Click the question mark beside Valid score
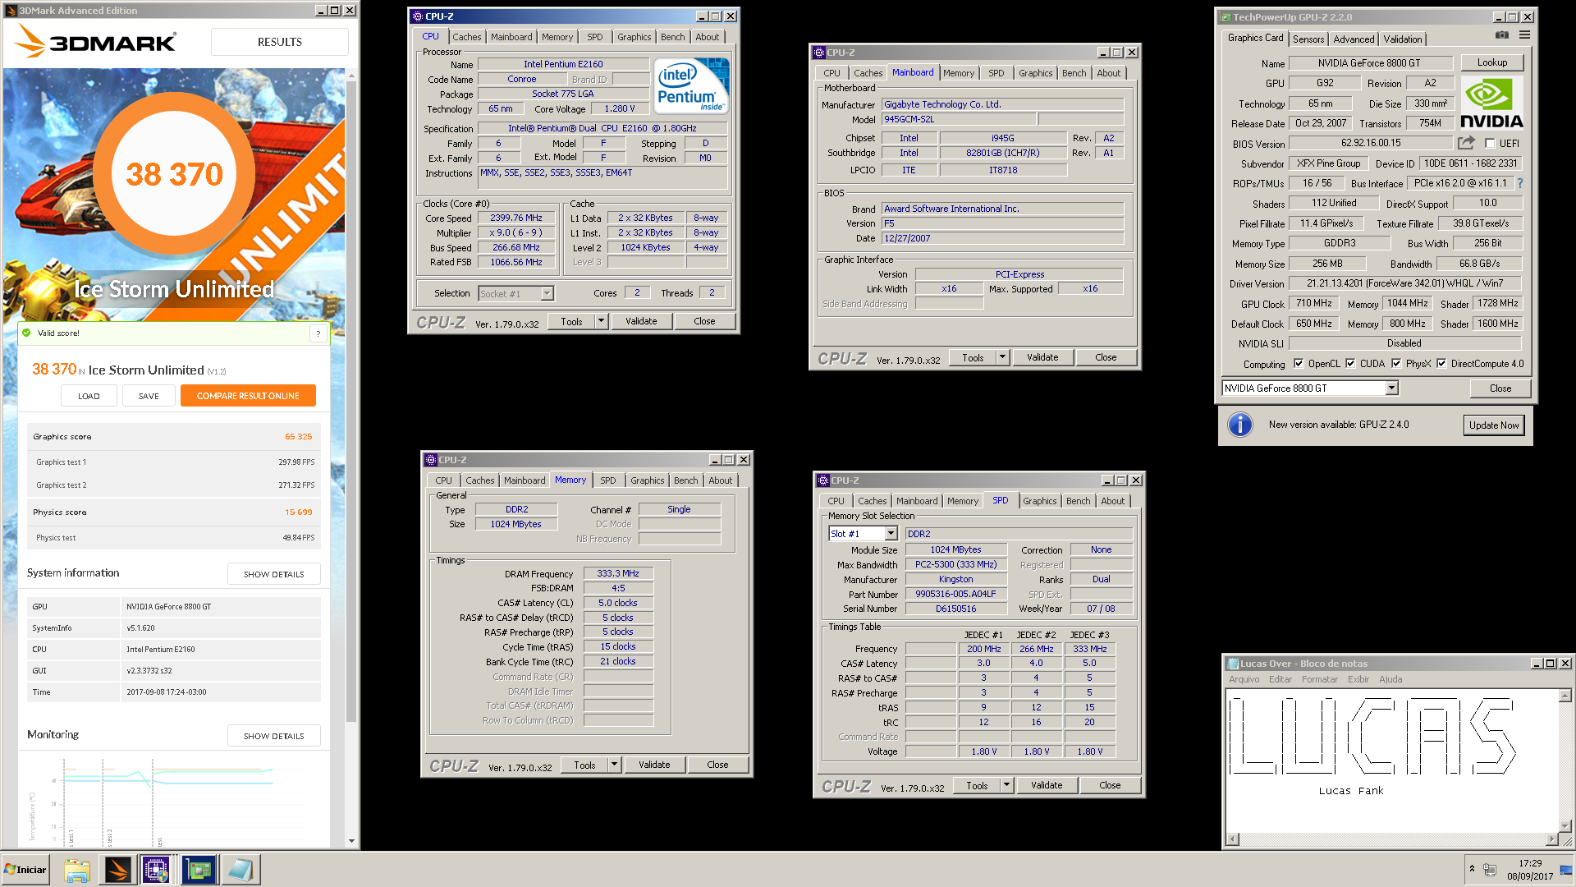The height and width of the screenshot is (887, 1576). tap(318, 333)
